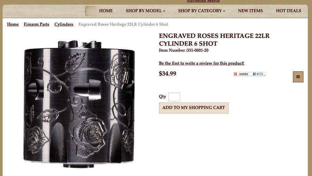Click the small email icon in the share bar
This screenshot has height=176, width=312.
[261, 74]
